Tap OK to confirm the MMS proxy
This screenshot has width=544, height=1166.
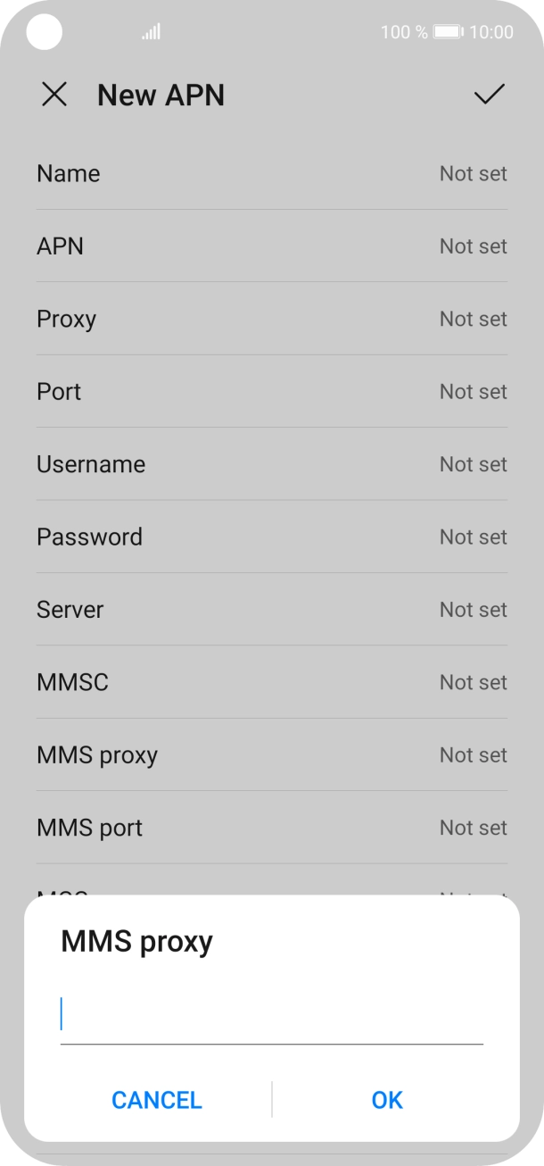(386, 1100)
